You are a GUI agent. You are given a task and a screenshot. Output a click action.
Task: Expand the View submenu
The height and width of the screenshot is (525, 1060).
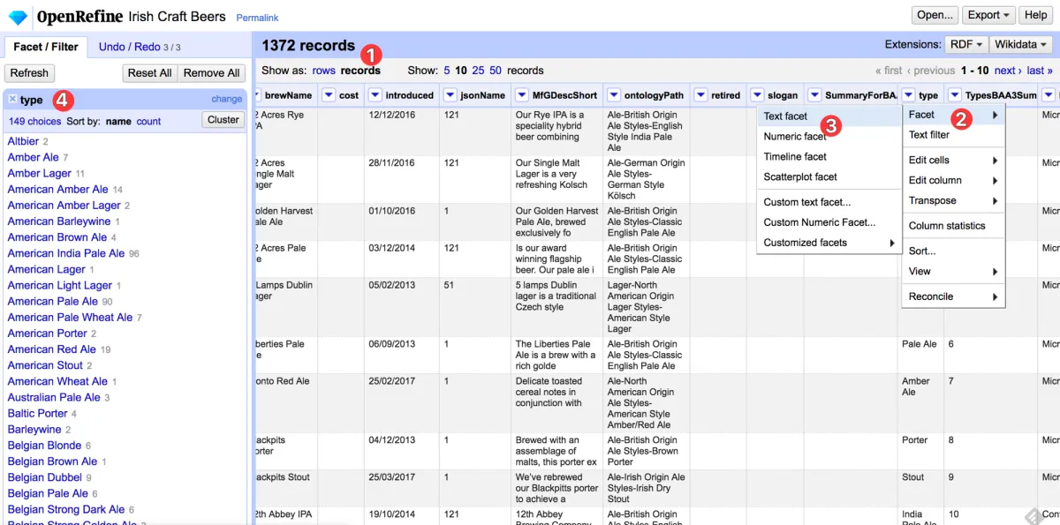coord(953,272)
